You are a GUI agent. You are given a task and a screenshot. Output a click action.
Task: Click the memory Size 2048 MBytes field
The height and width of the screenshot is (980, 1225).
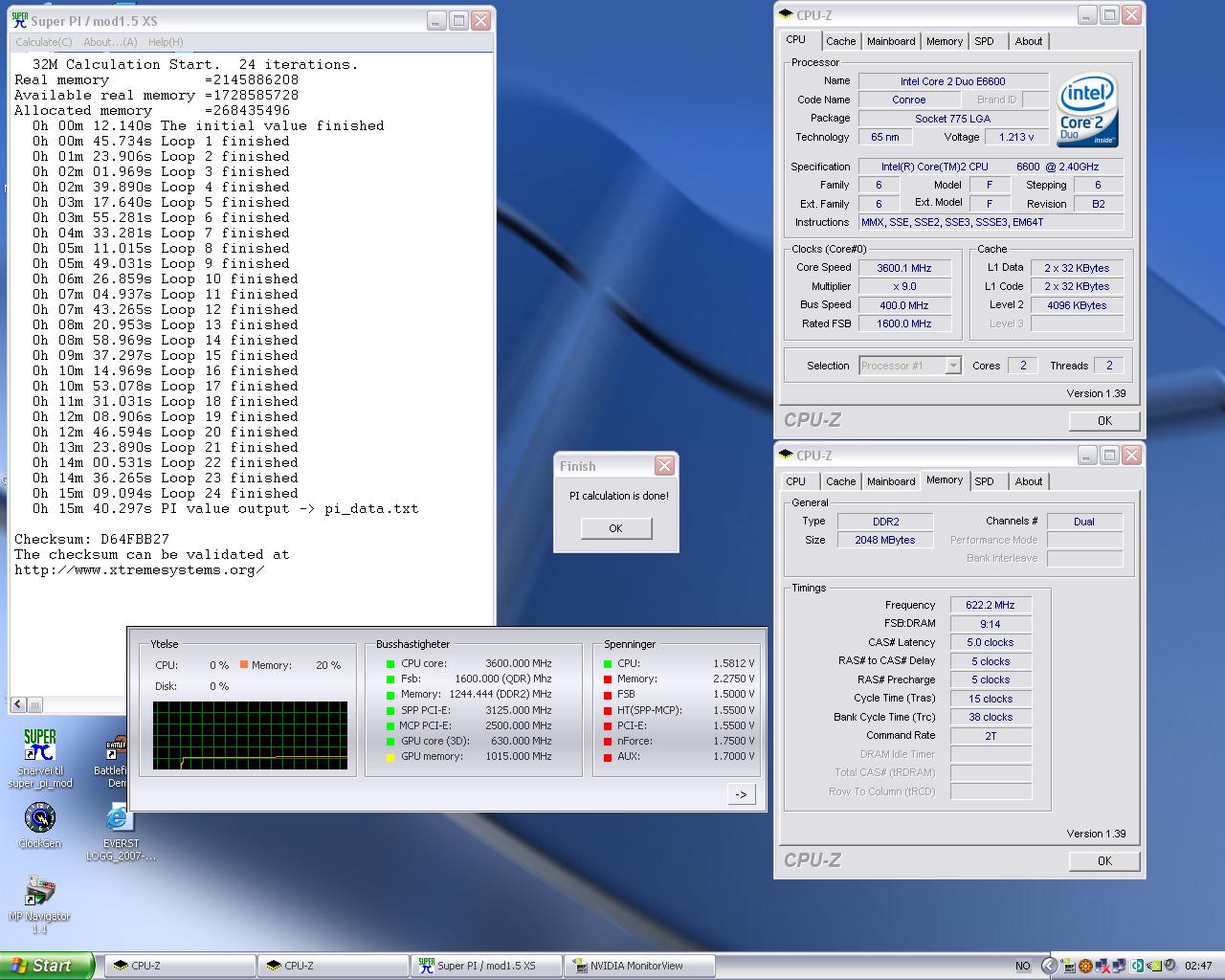click(884, 540)
